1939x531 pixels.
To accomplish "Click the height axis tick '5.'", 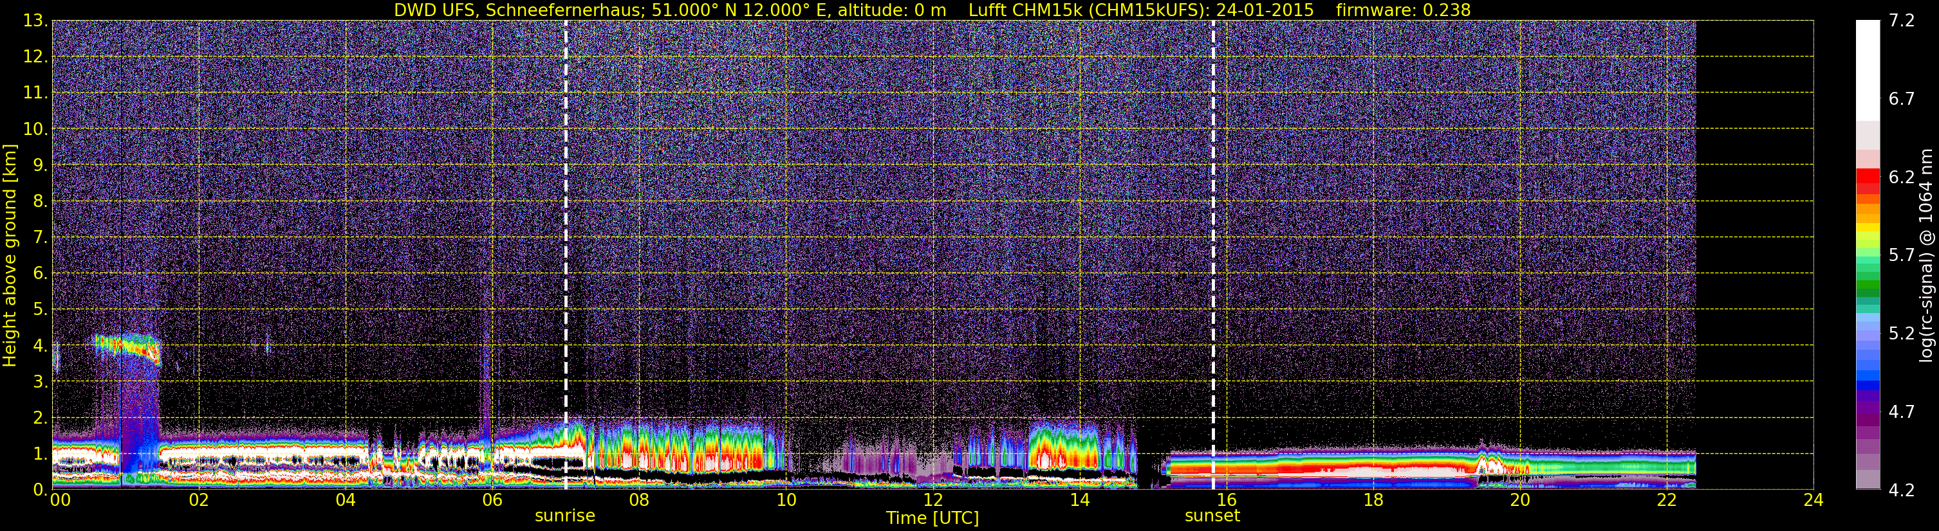I will (x=39, y=310).
